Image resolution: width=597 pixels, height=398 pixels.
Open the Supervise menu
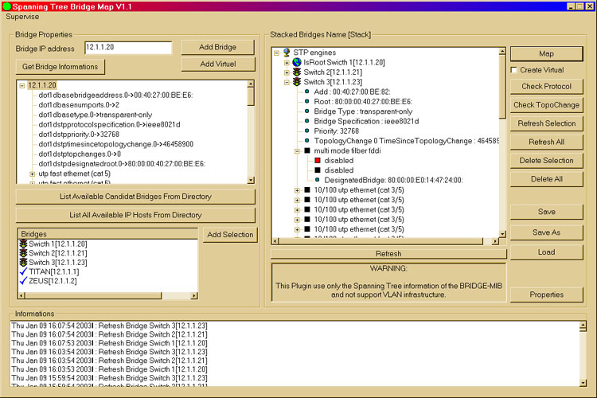(x=22, y=17)
